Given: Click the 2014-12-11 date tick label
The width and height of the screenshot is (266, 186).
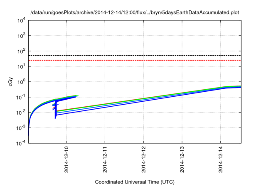Looking at the screenshot, I should tap(105, 159).
